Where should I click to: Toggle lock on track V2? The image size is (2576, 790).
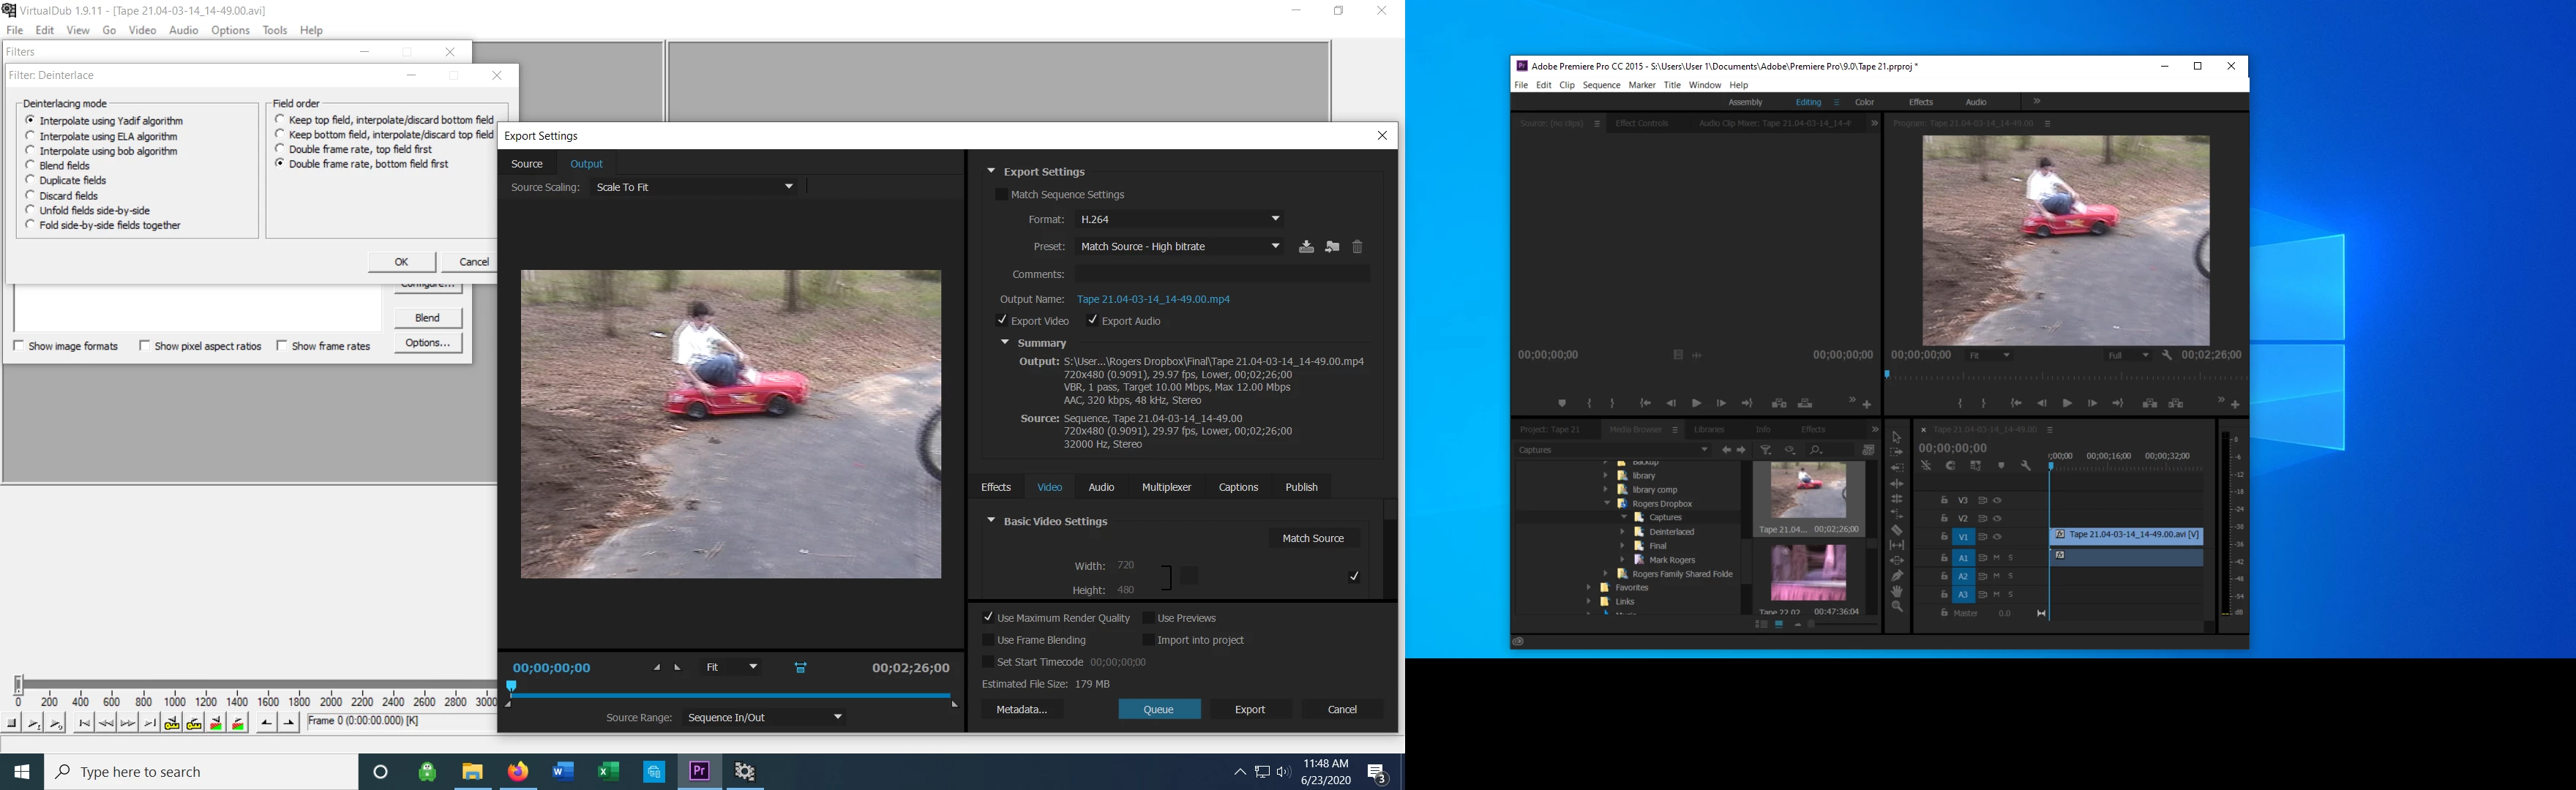pos(1944,519)
